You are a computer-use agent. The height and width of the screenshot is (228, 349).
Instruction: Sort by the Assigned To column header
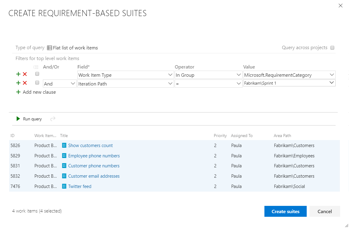point(242,136)
